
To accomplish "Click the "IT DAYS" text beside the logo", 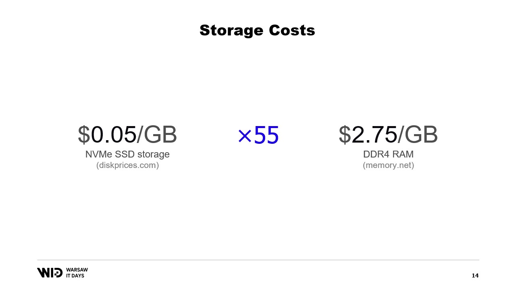I will tap(75, 276).
